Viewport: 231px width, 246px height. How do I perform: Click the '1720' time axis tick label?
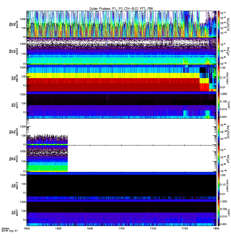[x=153, y=228]
